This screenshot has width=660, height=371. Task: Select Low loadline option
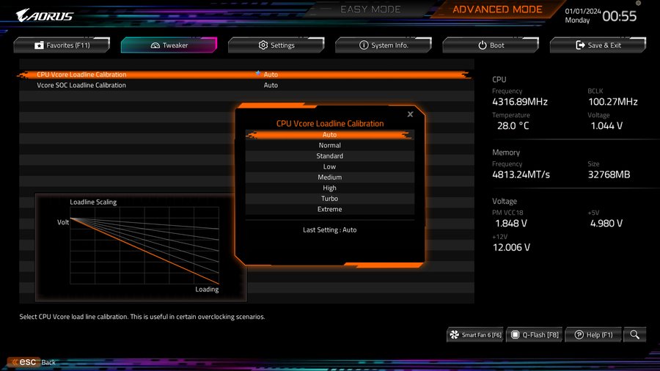click(x=329, y=166)
